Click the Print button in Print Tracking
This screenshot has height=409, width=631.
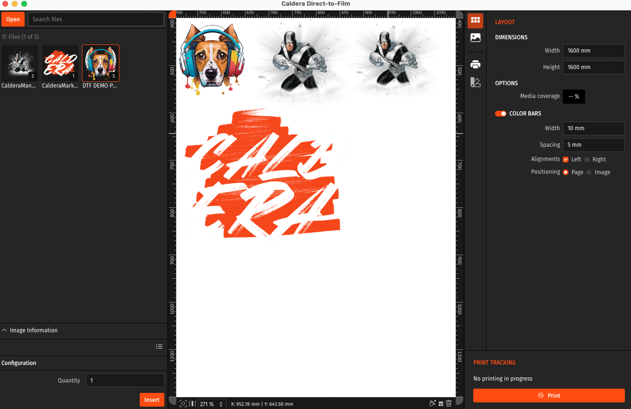tap(549, 396)
